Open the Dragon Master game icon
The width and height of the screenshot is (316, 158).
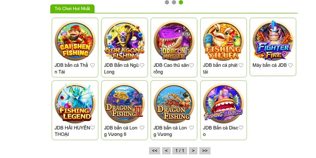pyautogui.click(x=174, y=41)
